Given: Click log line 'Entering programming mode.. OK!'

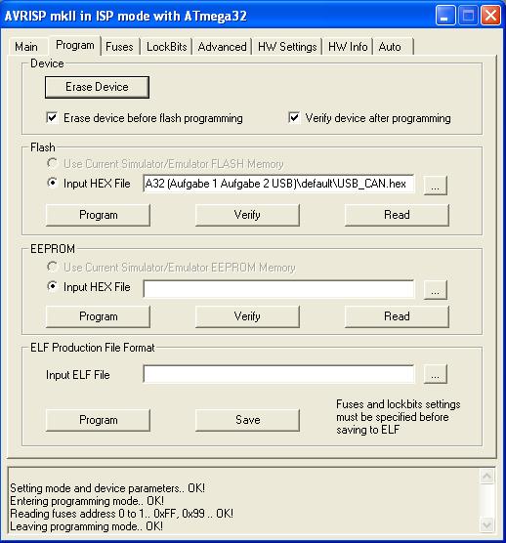Looking at the screenshot, I should (x=87, y=501).
